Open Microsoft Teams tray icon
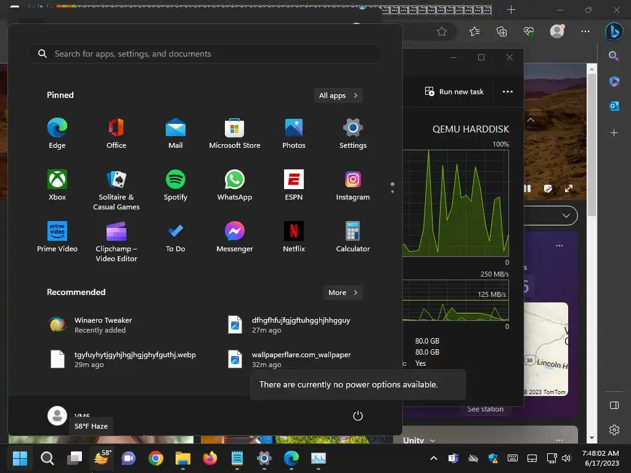 (x=454, y=458)
